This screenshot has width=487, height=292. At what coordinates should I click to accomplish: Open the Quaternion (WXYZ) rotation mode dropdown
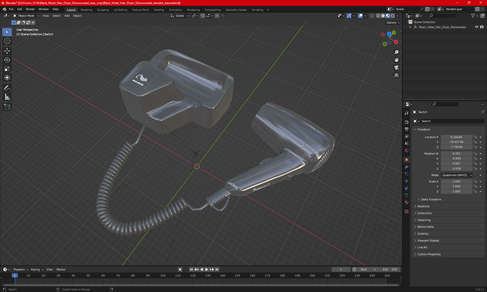click(457, 175)
